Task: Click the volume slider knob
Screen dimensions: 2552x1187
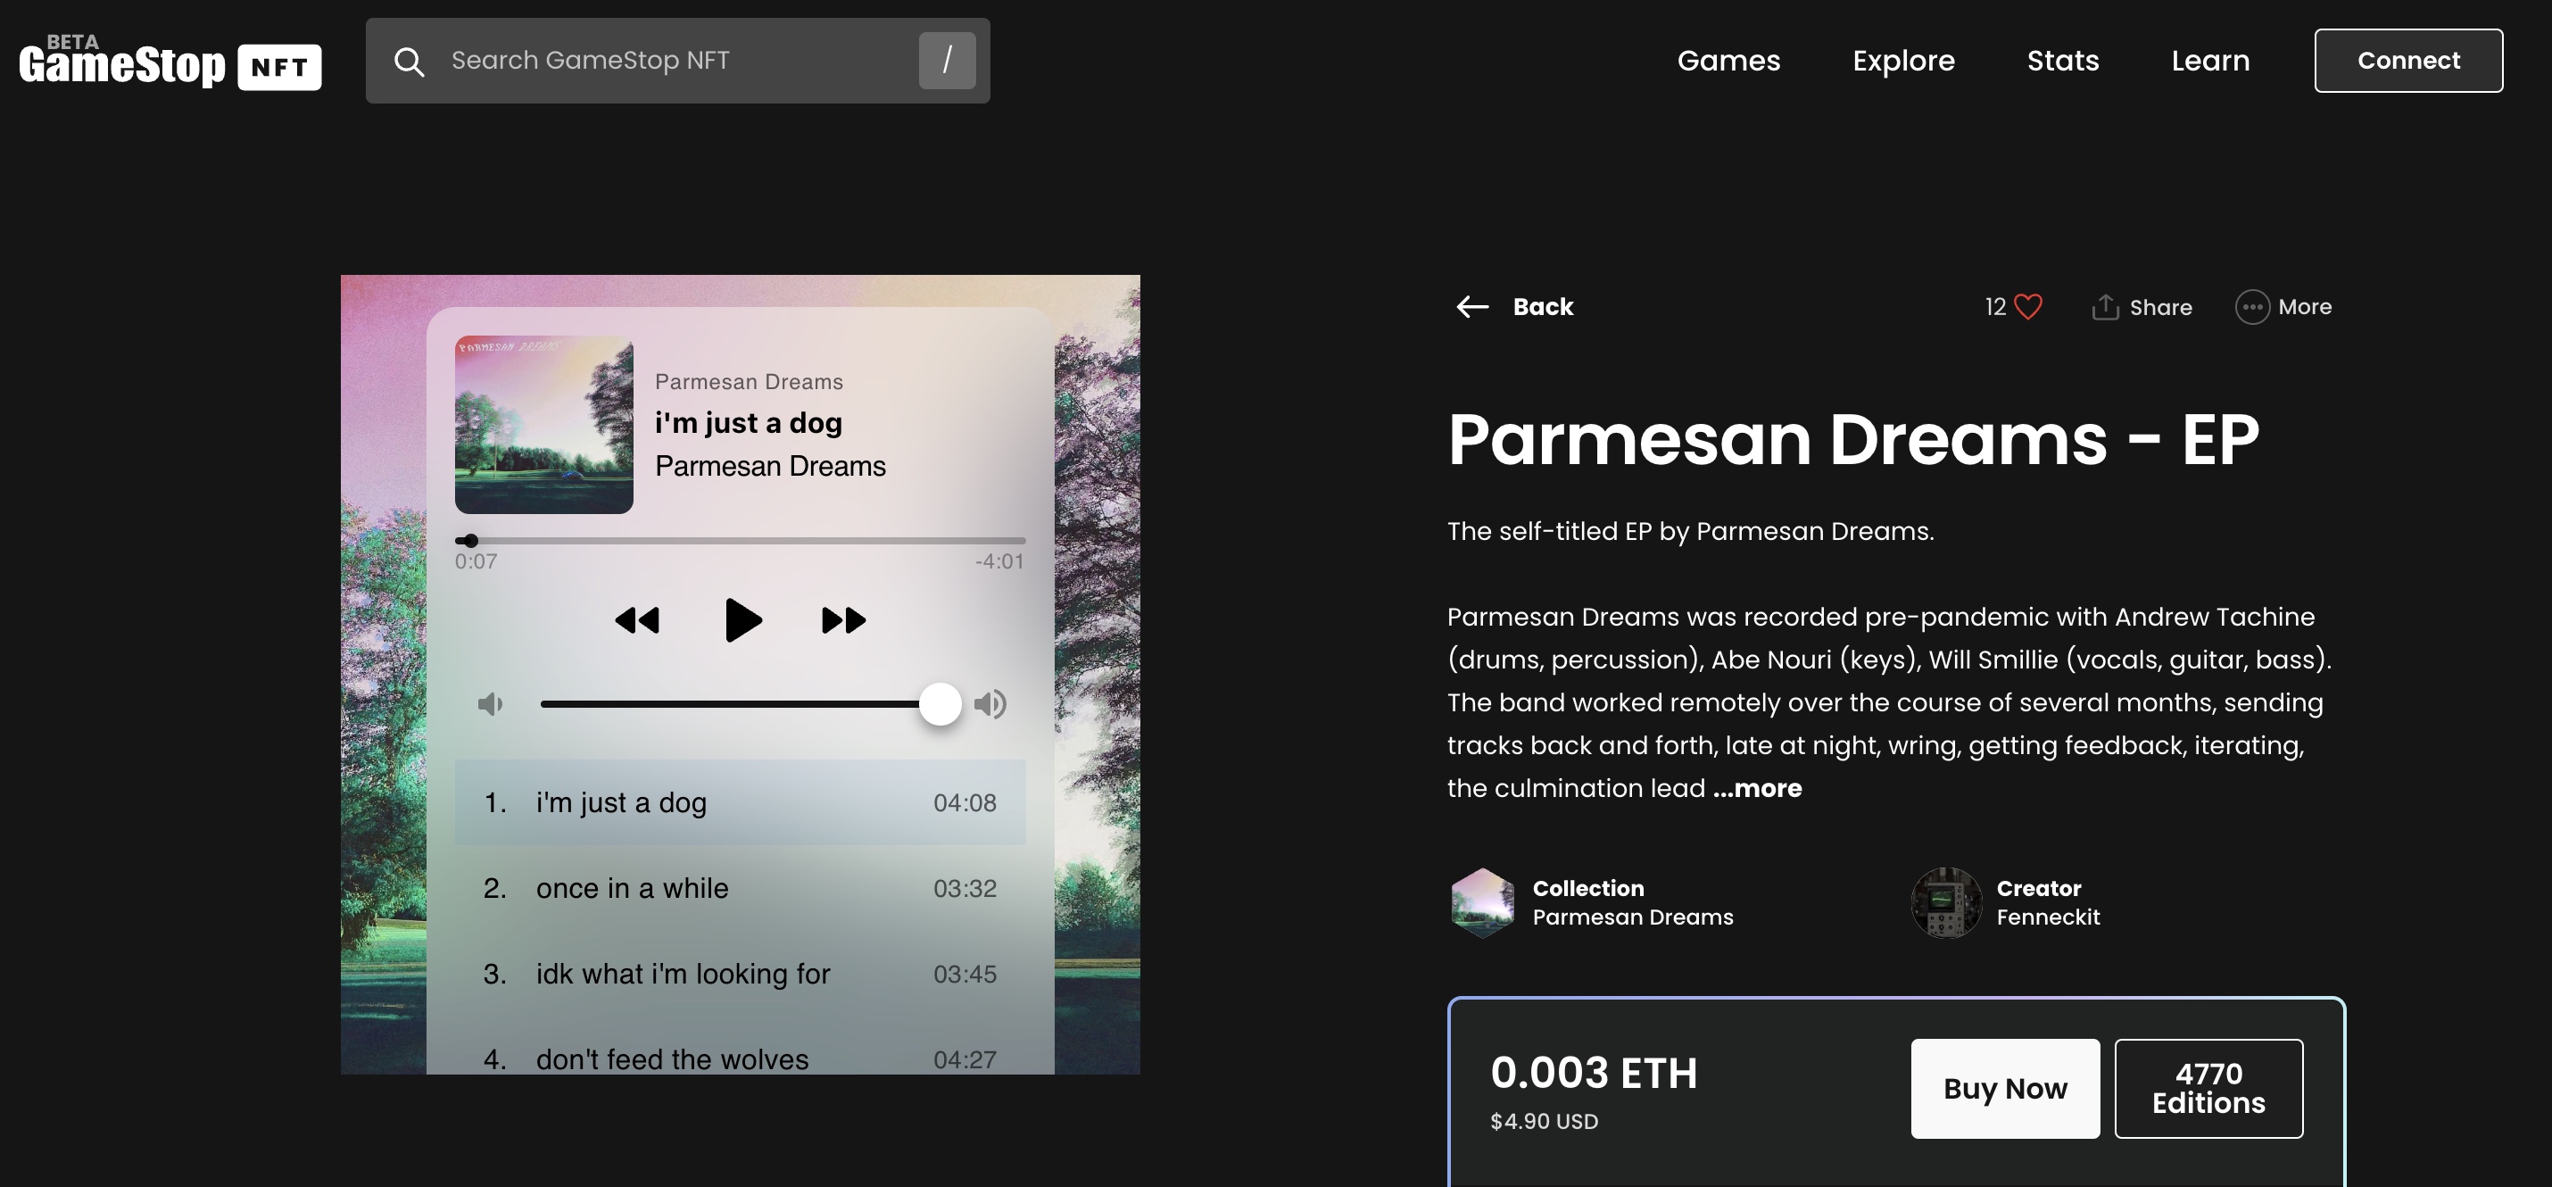Action: tap(940, 703)
